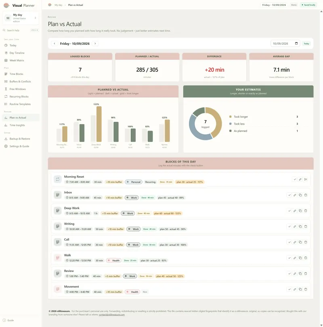Duplicate the Inbox block
This screenshot has width=323, height=327.
tap(300, 195)
